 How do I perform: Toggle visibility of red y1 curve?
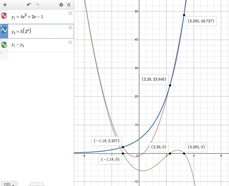pos(4,16)
